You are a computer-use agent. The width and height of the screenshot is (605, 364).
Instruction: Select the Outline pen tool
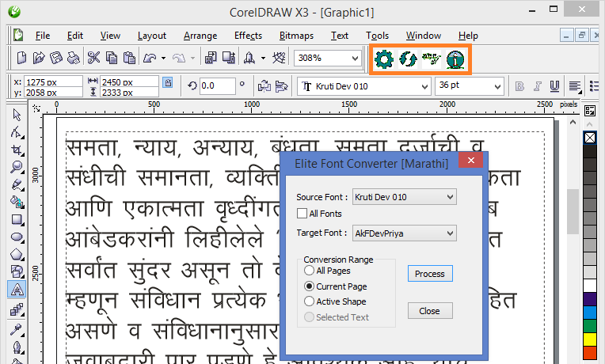17,347
